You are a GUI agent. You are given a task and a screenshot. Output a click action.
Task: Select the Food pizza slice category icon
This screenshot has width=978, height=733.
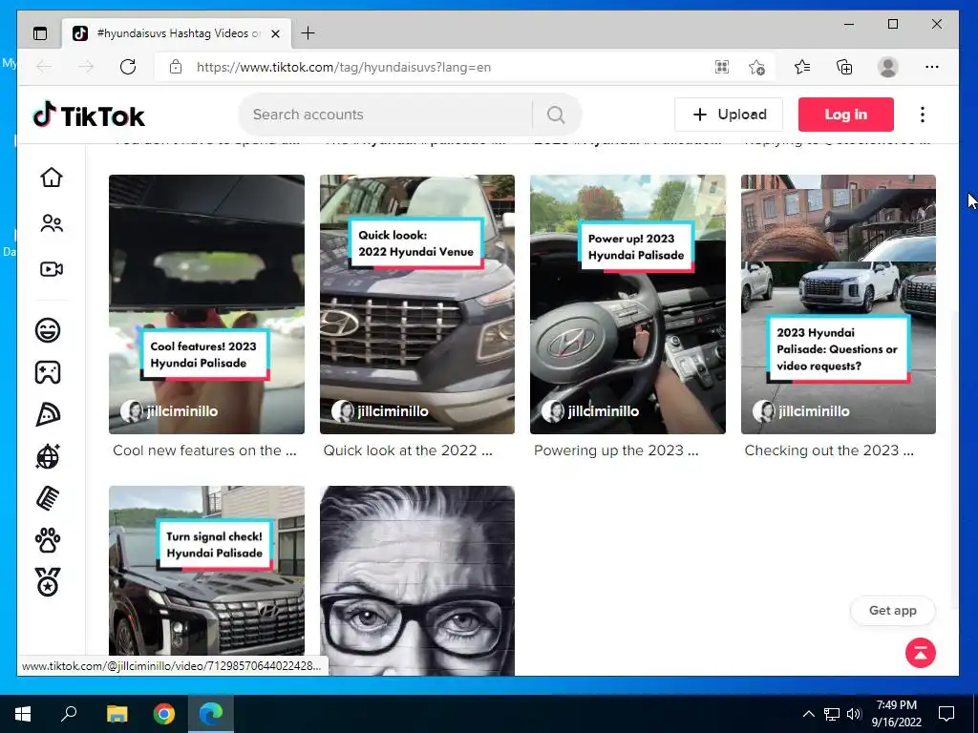48,414
